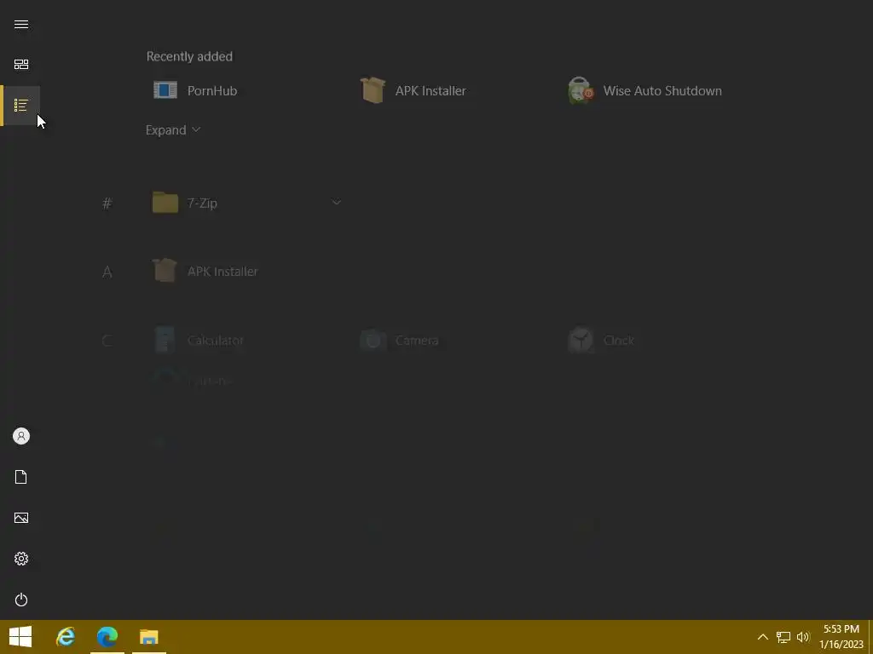Open Microsoft Edge from the taskbar

(x=107, y=637)
